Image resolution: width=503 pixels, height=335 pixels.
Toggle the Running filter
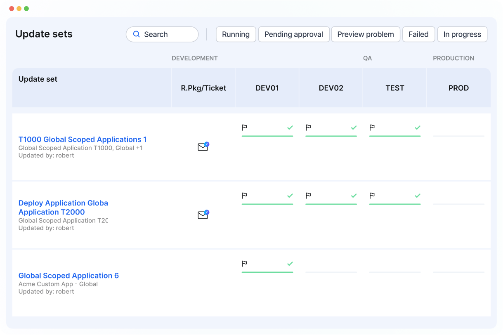tap(236, 35)
